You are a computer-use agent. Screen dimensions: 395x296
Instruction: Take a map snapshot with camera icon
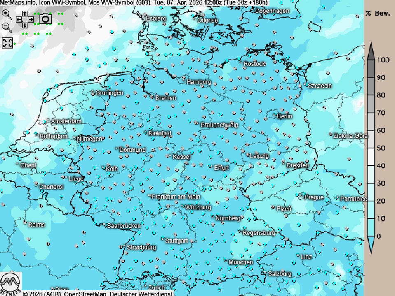[x=45, y=19]
